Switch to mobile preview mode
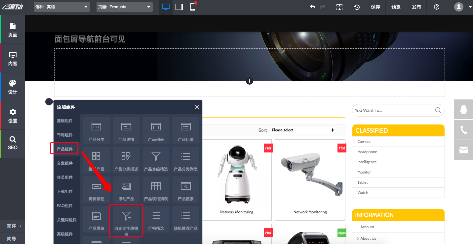The height and width of the screenshot is (244, 473). [192, 7]
